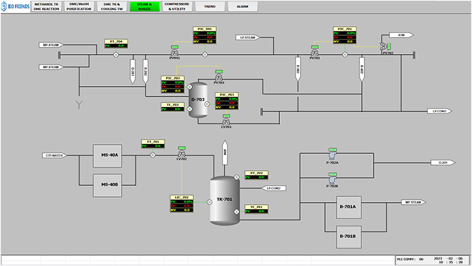
Task: Open the DME TK & COOLING TW tab
Action: pos(112,7)
